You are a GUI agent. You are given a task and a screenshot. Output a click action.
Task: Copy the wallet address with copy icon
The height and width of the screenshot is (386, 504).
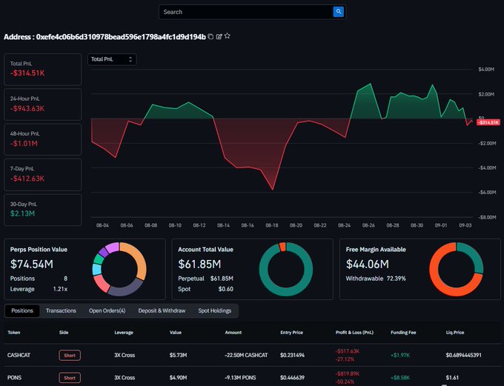coord(210,36)
